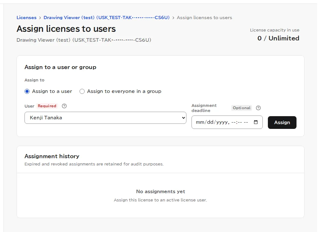Click the 'Assign this license to an active' hint

(160, 200)
